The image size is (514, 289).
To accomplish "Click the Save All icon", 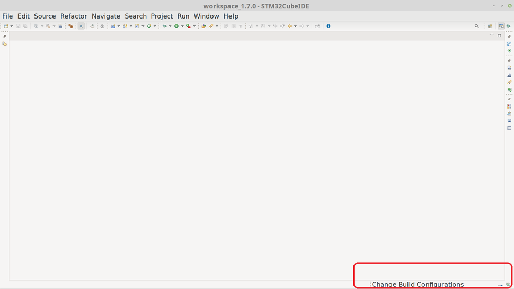I will pyautogui.click(x=25, y=26).
